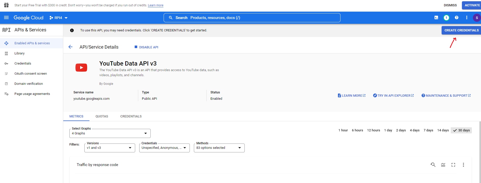Expand Traffic chart to fullscreen
Screen dimensions: 481x183
coord(453,165)
